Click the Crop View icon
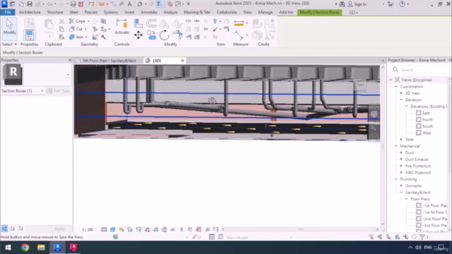This screenshot has width=452, height=254. (148, 229)
